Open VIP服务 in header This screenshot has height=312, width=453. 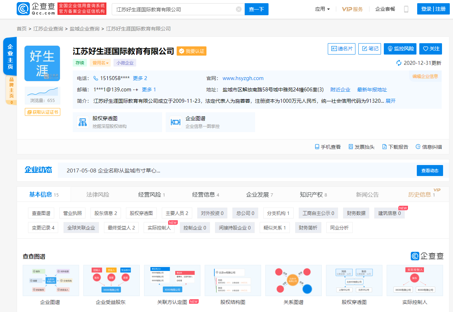352,9
